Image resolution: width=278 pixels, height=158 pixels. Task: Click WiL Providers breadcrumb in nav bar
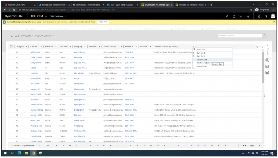(56, 16)
